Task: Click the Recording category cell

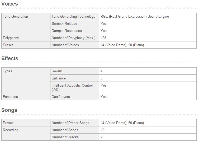Action: click(x=26, y=133)
